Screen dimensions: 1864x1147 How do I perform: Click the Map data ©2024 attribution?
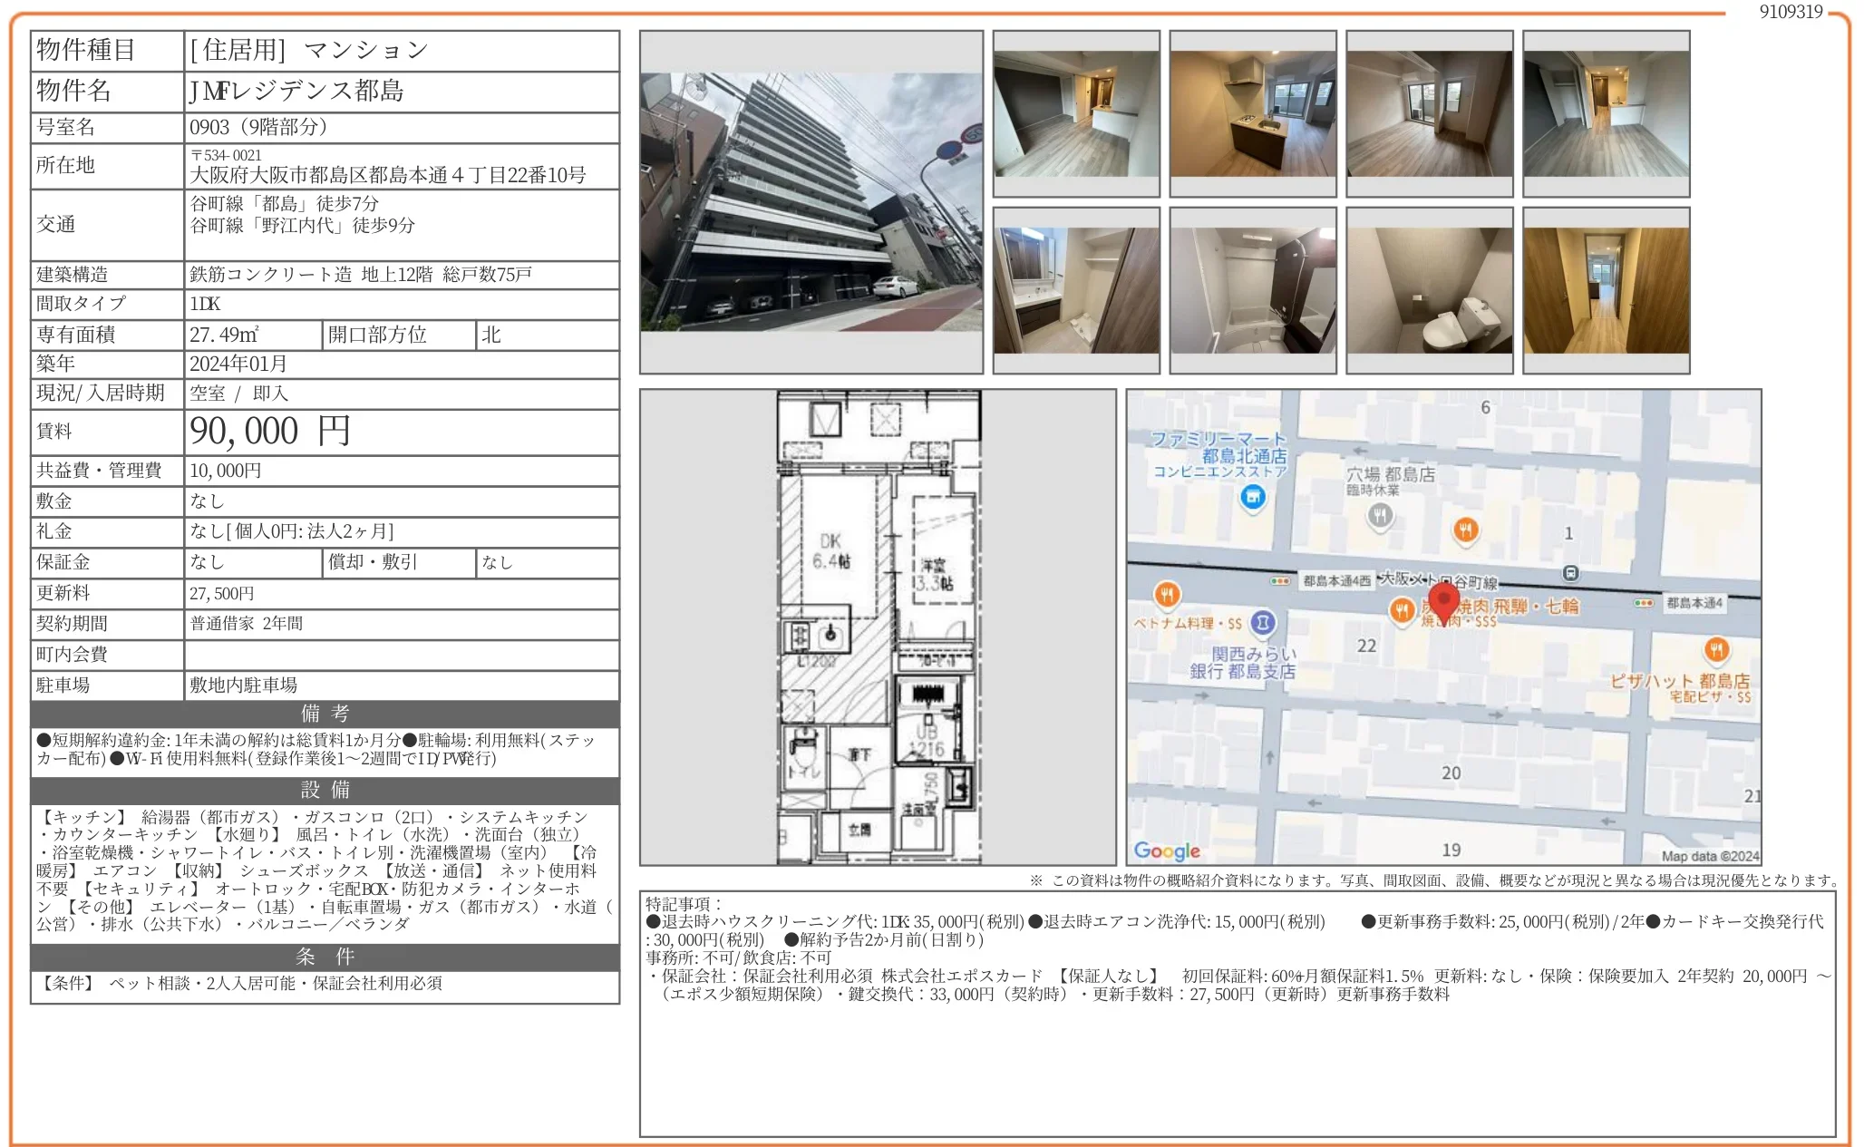pos(1709,855)
